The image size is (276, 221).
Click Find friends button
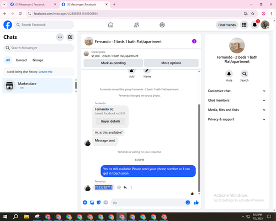[227, 25]
